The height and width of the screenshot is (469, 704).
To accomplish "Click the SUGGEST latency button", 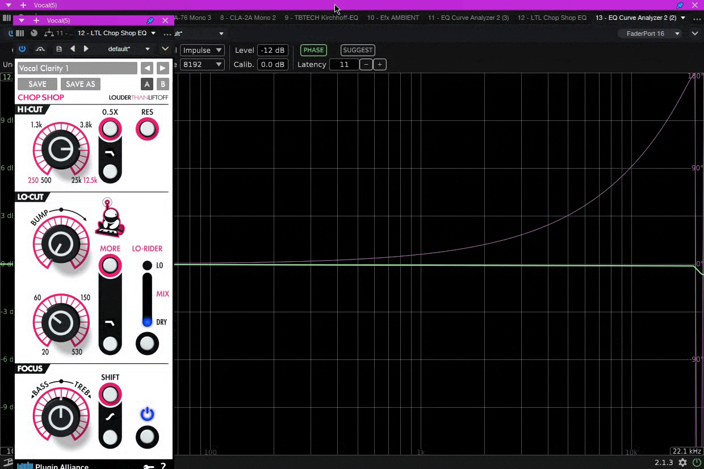I will click(358, 50).
